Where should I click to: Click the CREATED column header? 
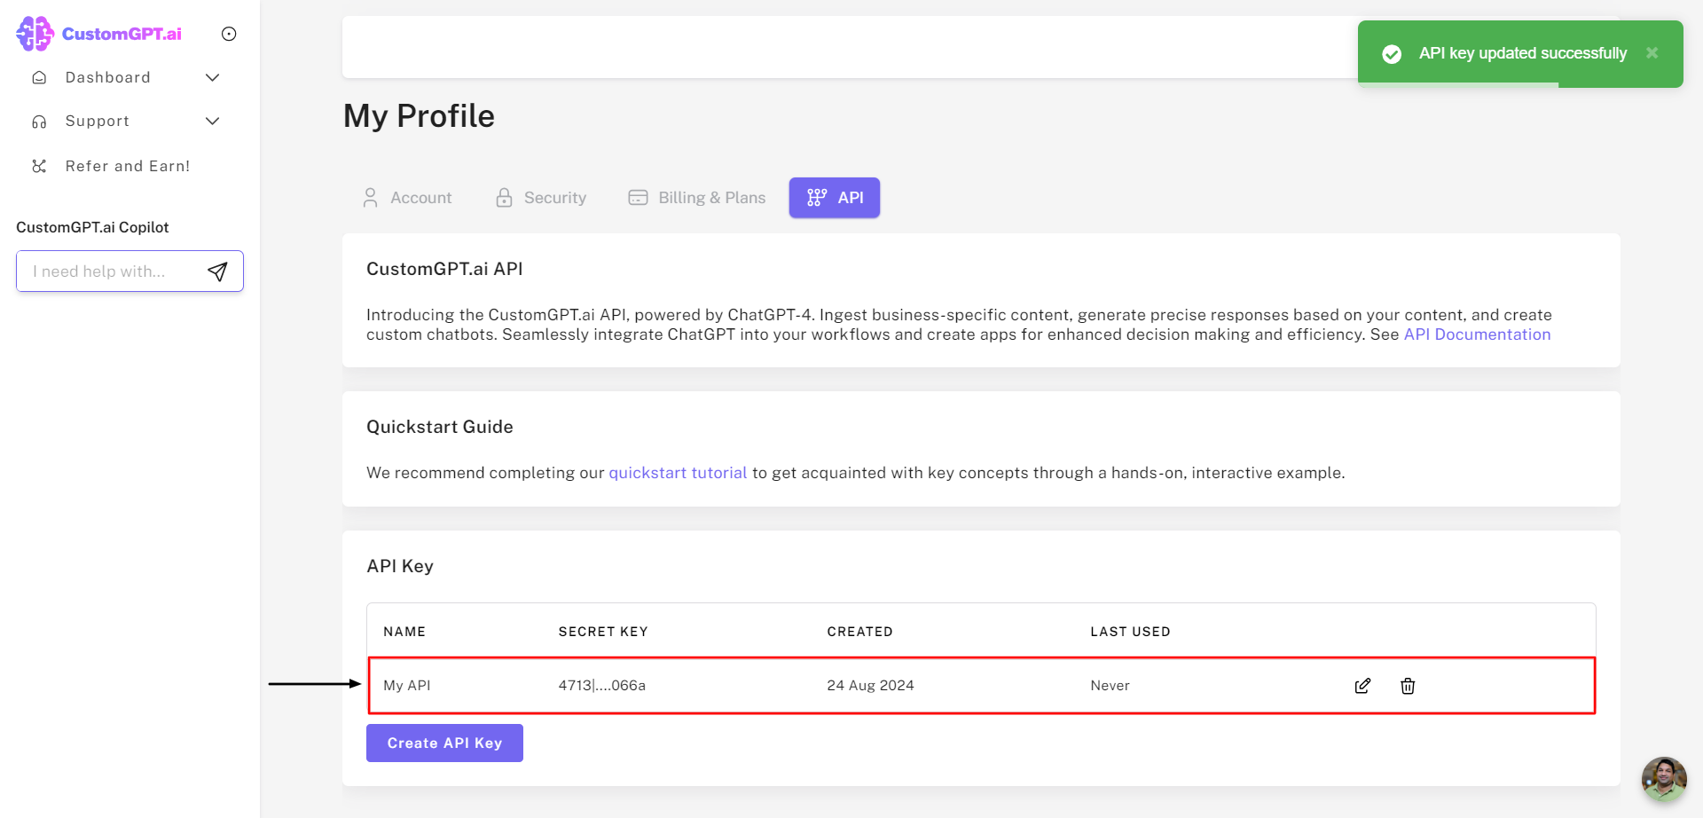click(x=860, y=632)
